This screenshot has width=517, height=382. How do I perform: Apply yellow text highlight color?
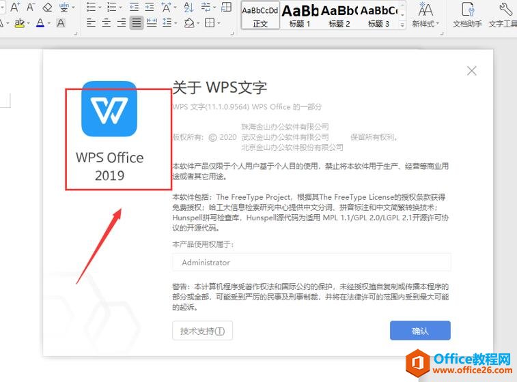click(19, 23)
